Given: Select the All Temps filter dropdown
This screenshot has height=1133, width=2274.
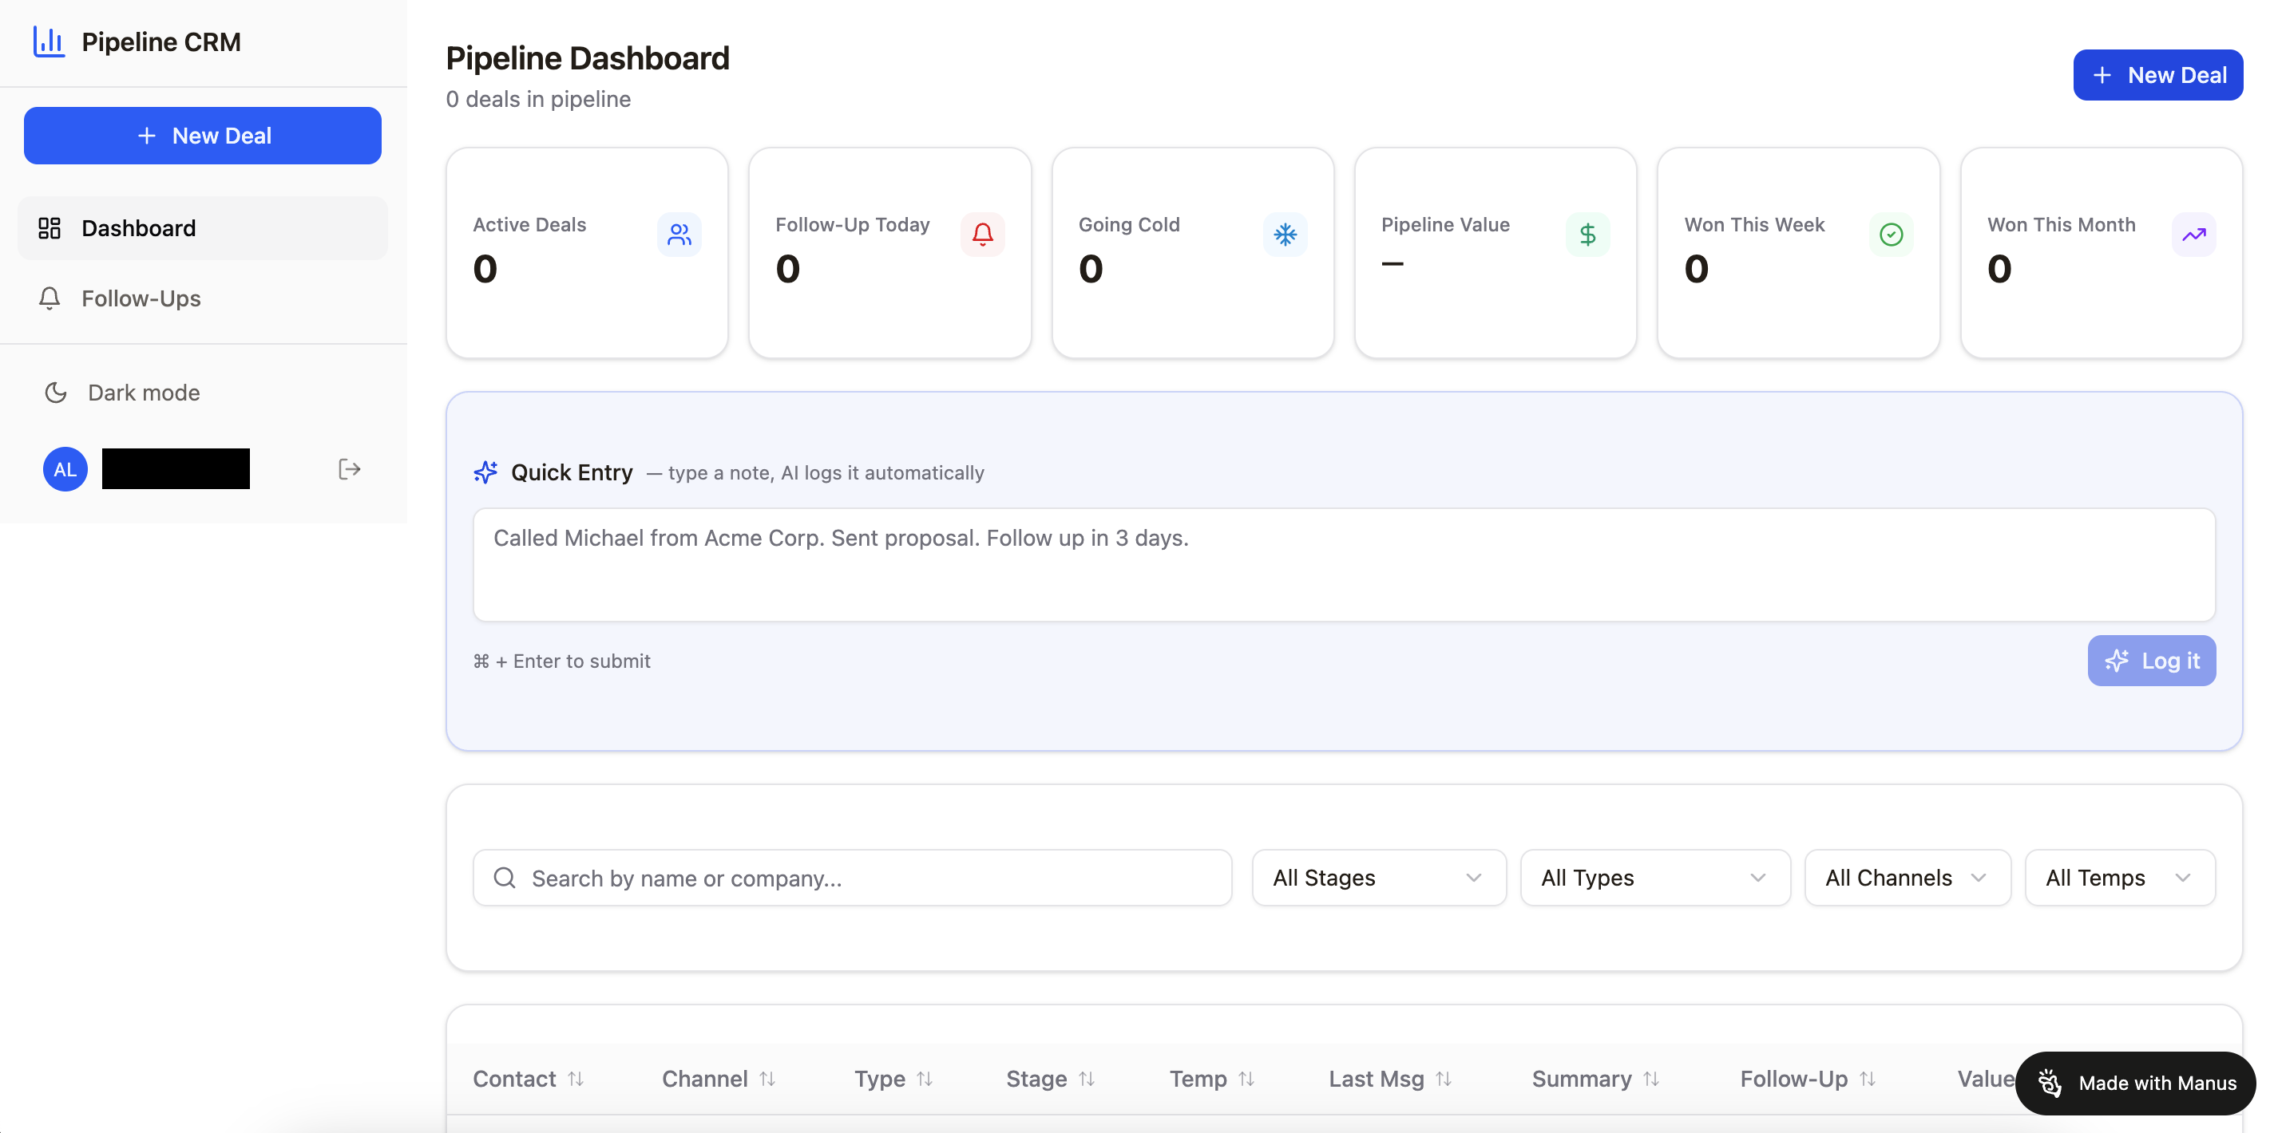Looking at the screenshot, I should click(x=2118, y=877).
